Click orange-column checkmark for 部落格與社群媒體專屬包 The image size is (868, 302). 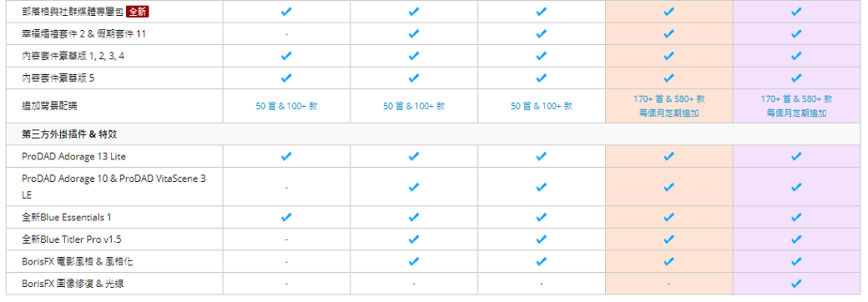[x=669, y=11]
